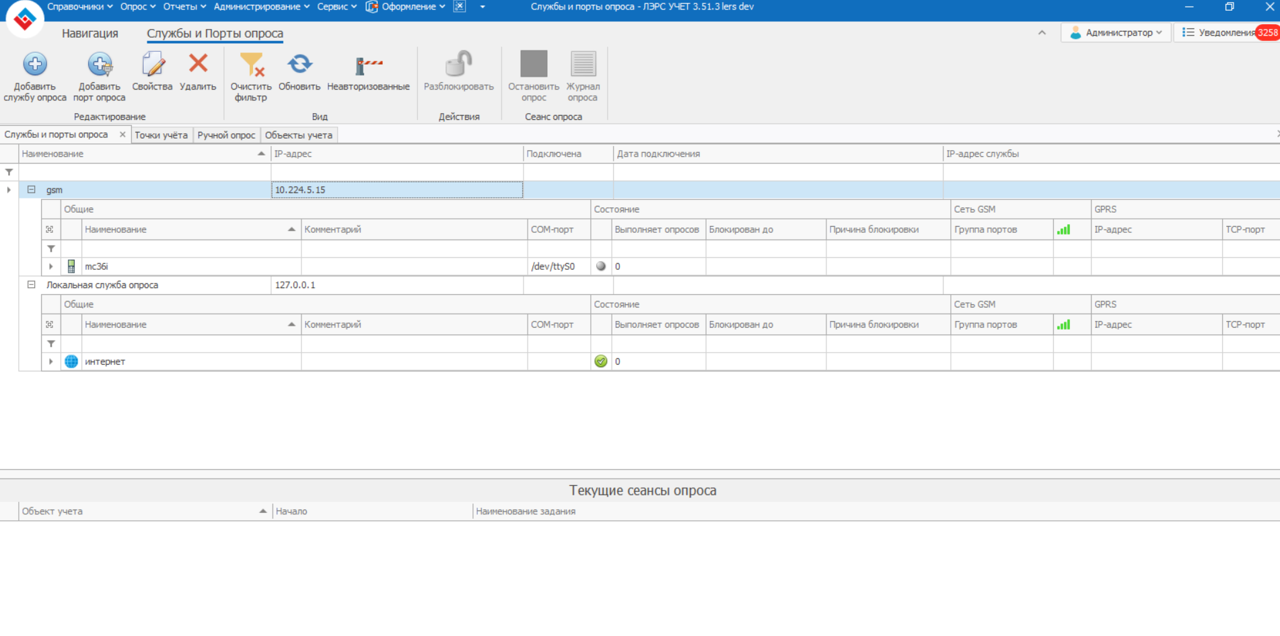Switch to the Ручной опрос tab
1280x636 pixels.
coord(226,135)
